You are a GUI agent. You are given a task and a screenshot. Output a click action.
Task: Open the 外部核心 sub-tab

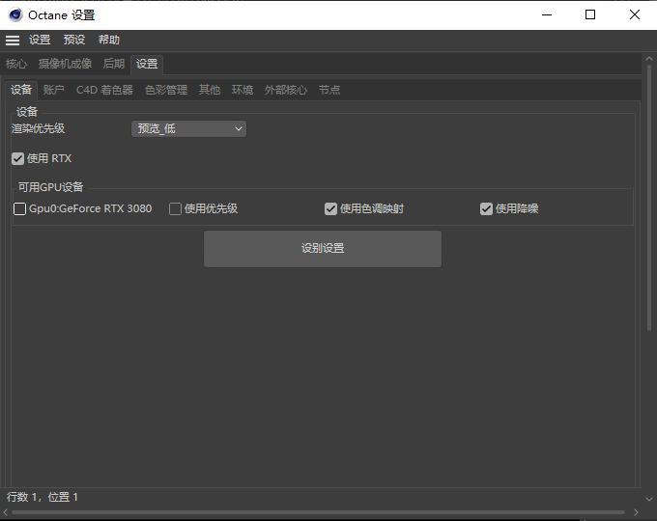(x=286, y=90)
